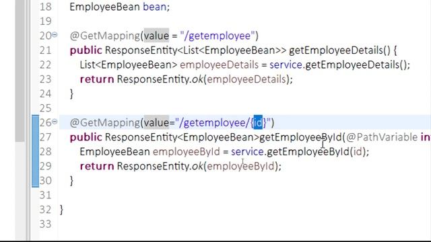Select the highlighted 'id' path variable text

click(x=258, y=122)
